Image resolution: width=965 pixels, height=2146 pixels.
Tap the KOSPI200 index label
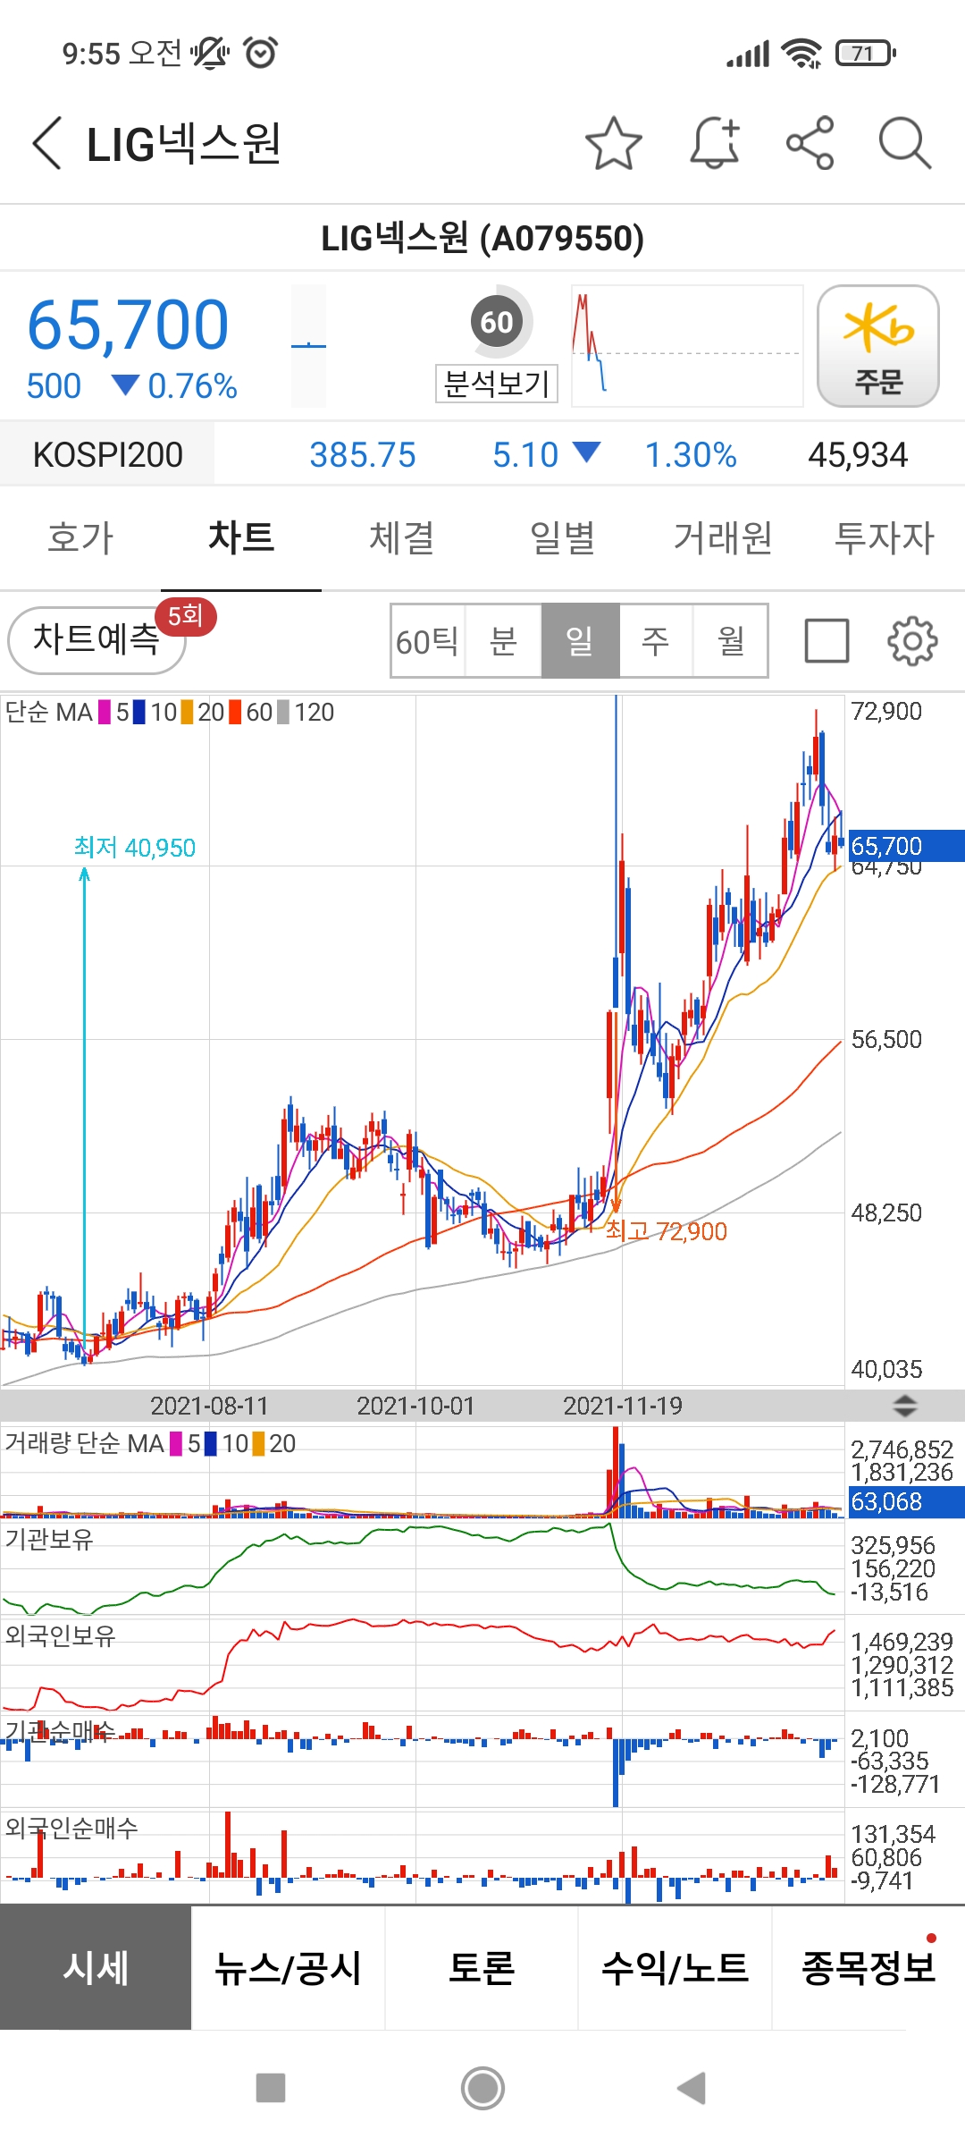107,455
